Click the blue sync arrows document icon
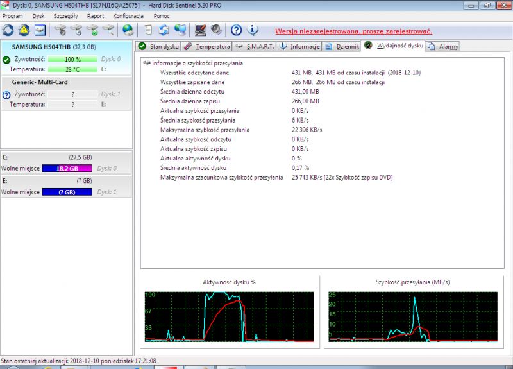 pos(164,30)
